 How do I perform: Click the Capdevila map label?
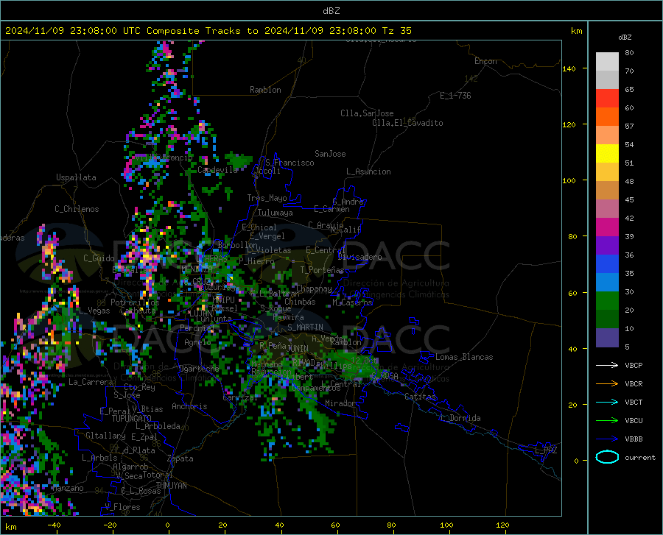click(x=217, y=170)
